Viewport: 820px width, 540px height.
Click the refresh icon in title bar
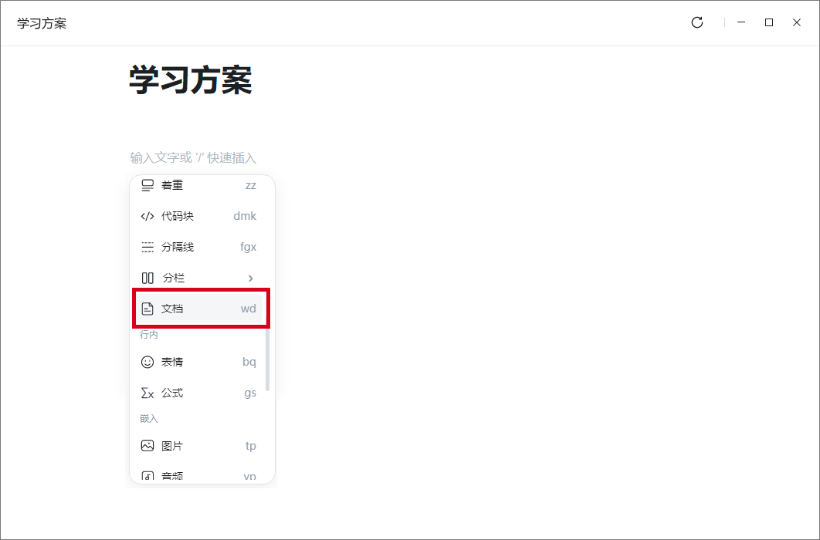point(696,22)
